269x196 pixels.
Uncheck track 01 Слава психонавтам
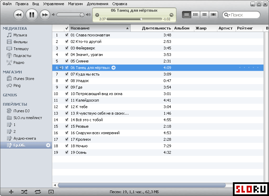[67, 35]
